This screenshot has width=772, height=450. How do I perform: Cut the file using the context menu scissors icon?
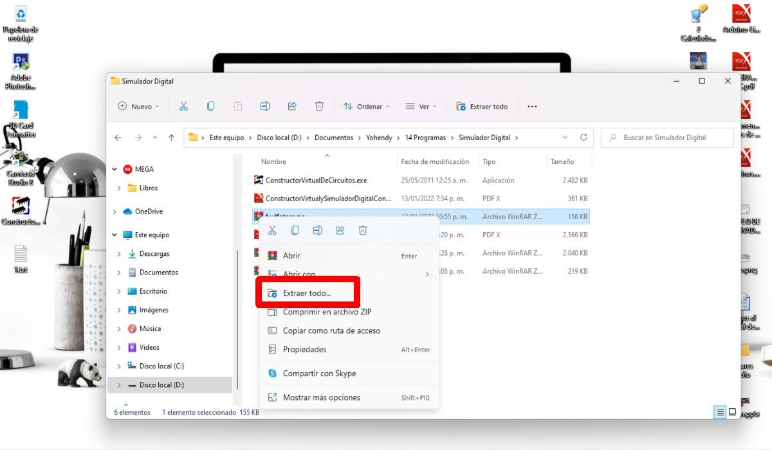pyautogui.click(x=272, y=230)
